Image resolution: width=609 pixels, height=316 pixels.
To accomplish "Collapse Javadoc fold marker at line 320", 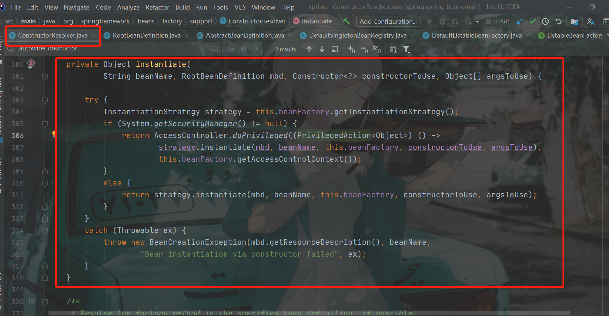I will click(x=45, y=302).
